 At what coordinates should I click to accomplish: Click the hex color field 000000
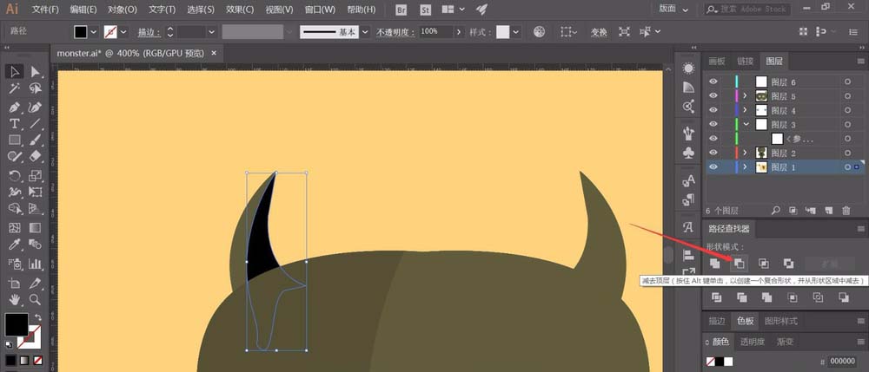(843, 361)
